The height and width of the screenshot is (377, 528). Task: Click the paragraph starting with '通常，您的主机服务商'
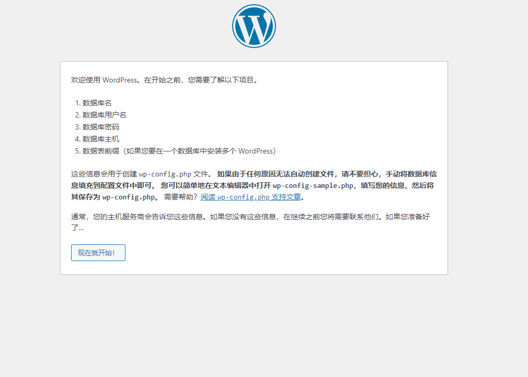[x=251, y=216]
